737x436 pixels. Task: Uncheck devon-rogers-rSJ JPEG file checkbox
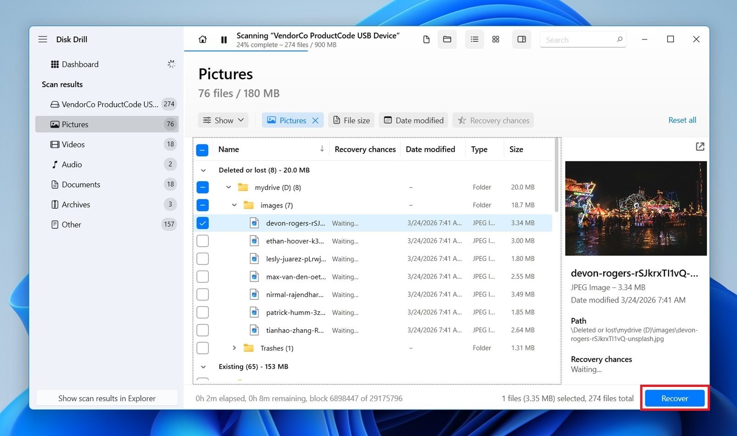pos(202,223)
